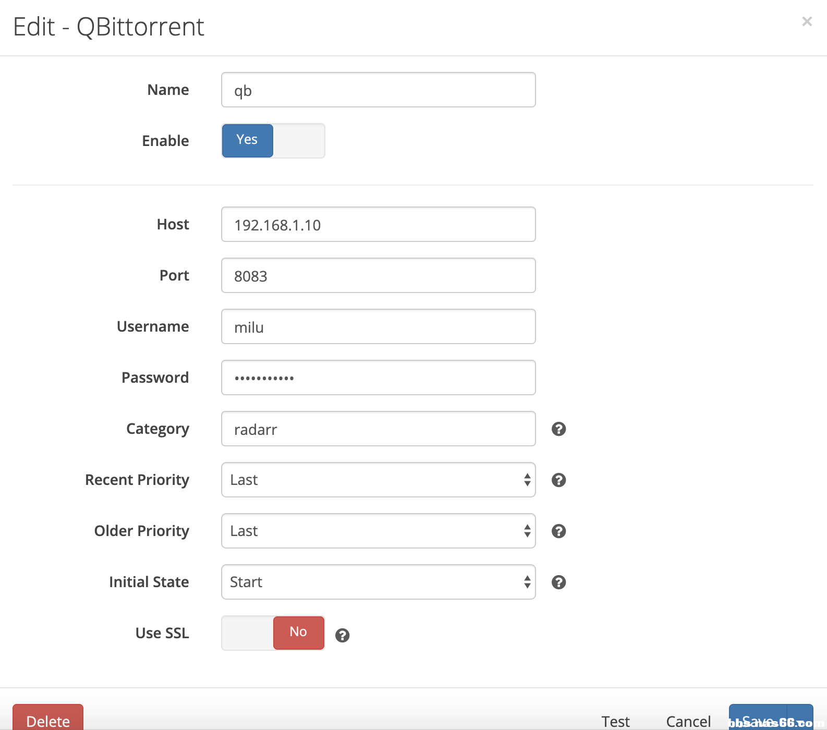Select the "Enable" label text
The width and height of the screenshot is (827, 730).
click(166, 141)
